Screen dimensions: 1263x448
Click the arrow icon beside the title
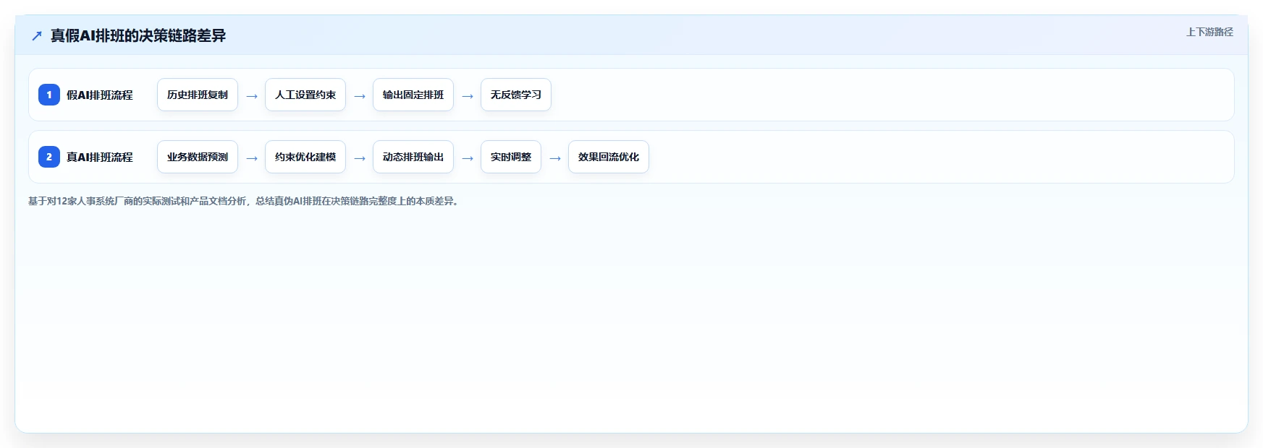point(37,35)
